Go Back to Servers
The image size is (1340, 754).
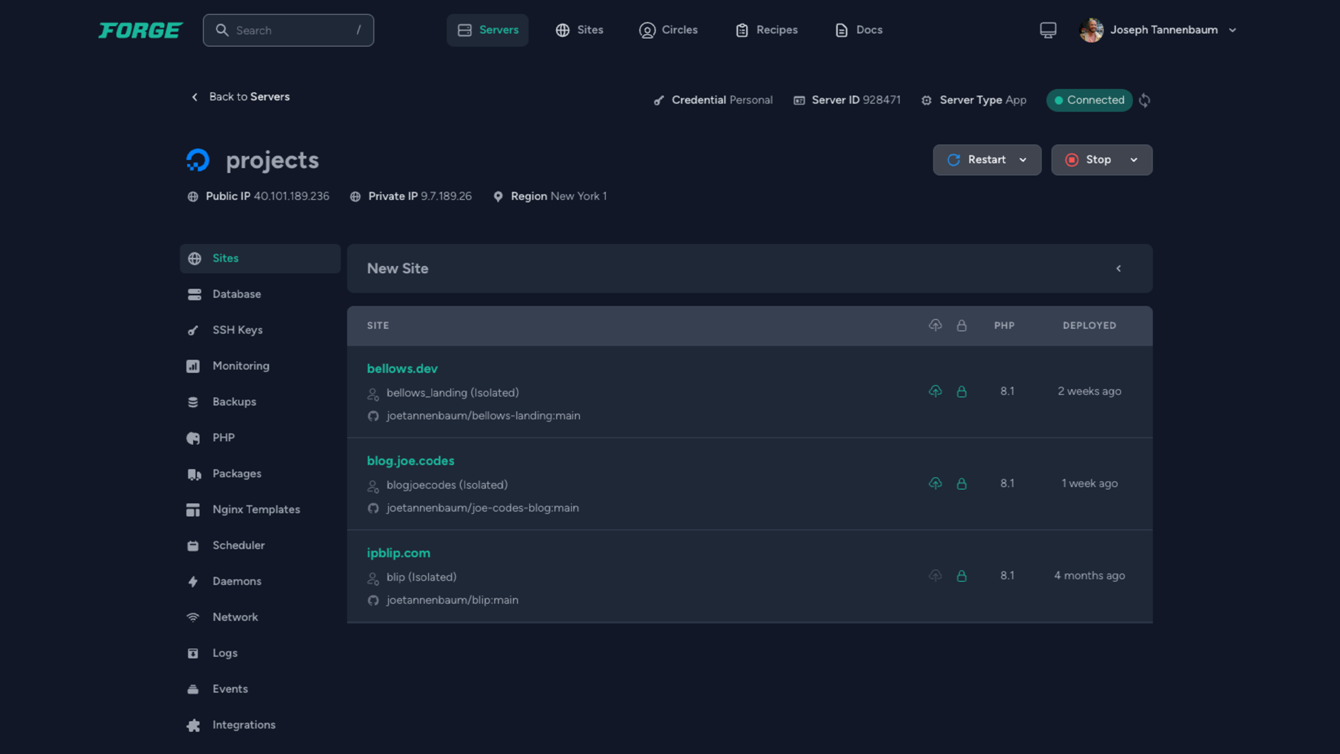[x=240, y=97]
